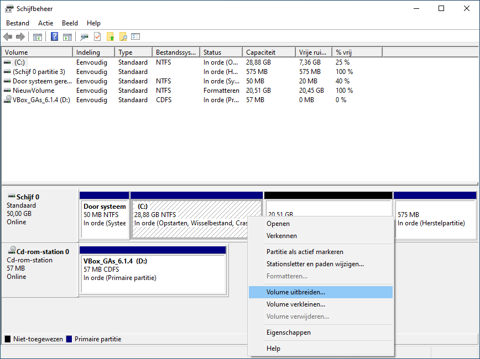Sort the list by Capaciteit column header
The width and height of the screenshot is (480, 359).
pyautogui.click(x=269, y=52)
